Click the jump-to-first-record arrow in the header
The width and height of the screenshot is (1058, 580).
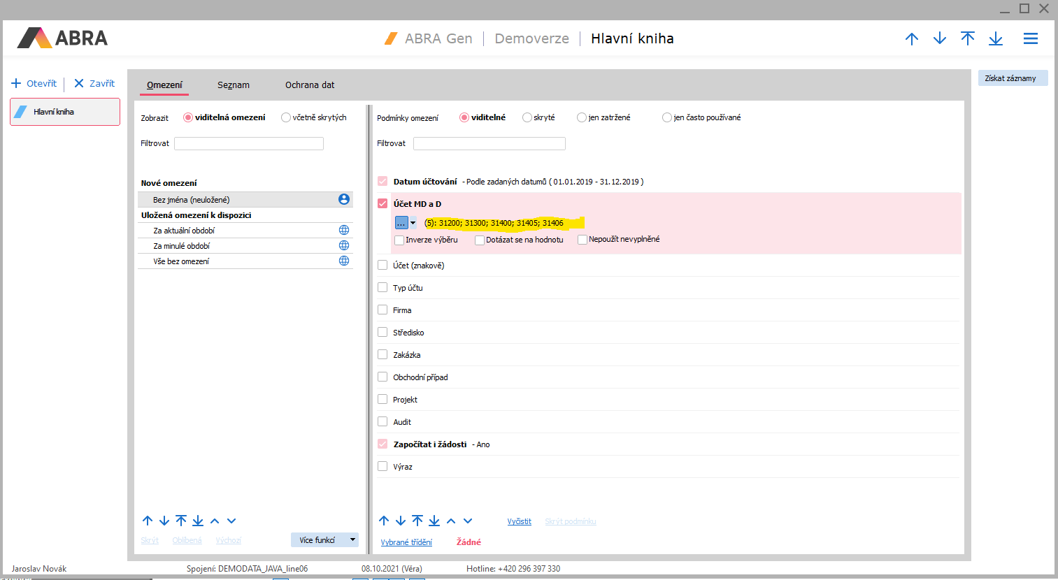968,38
